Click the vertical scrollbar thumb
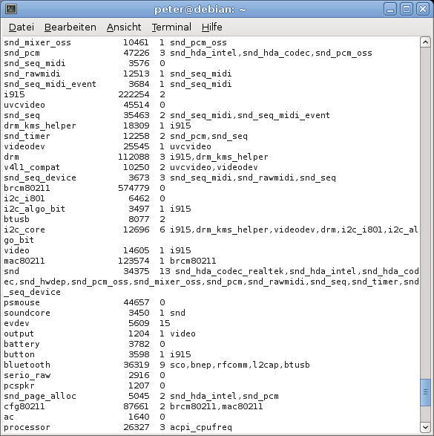Image resolution: width=434 pixels, height=436 pixels. 425,392
